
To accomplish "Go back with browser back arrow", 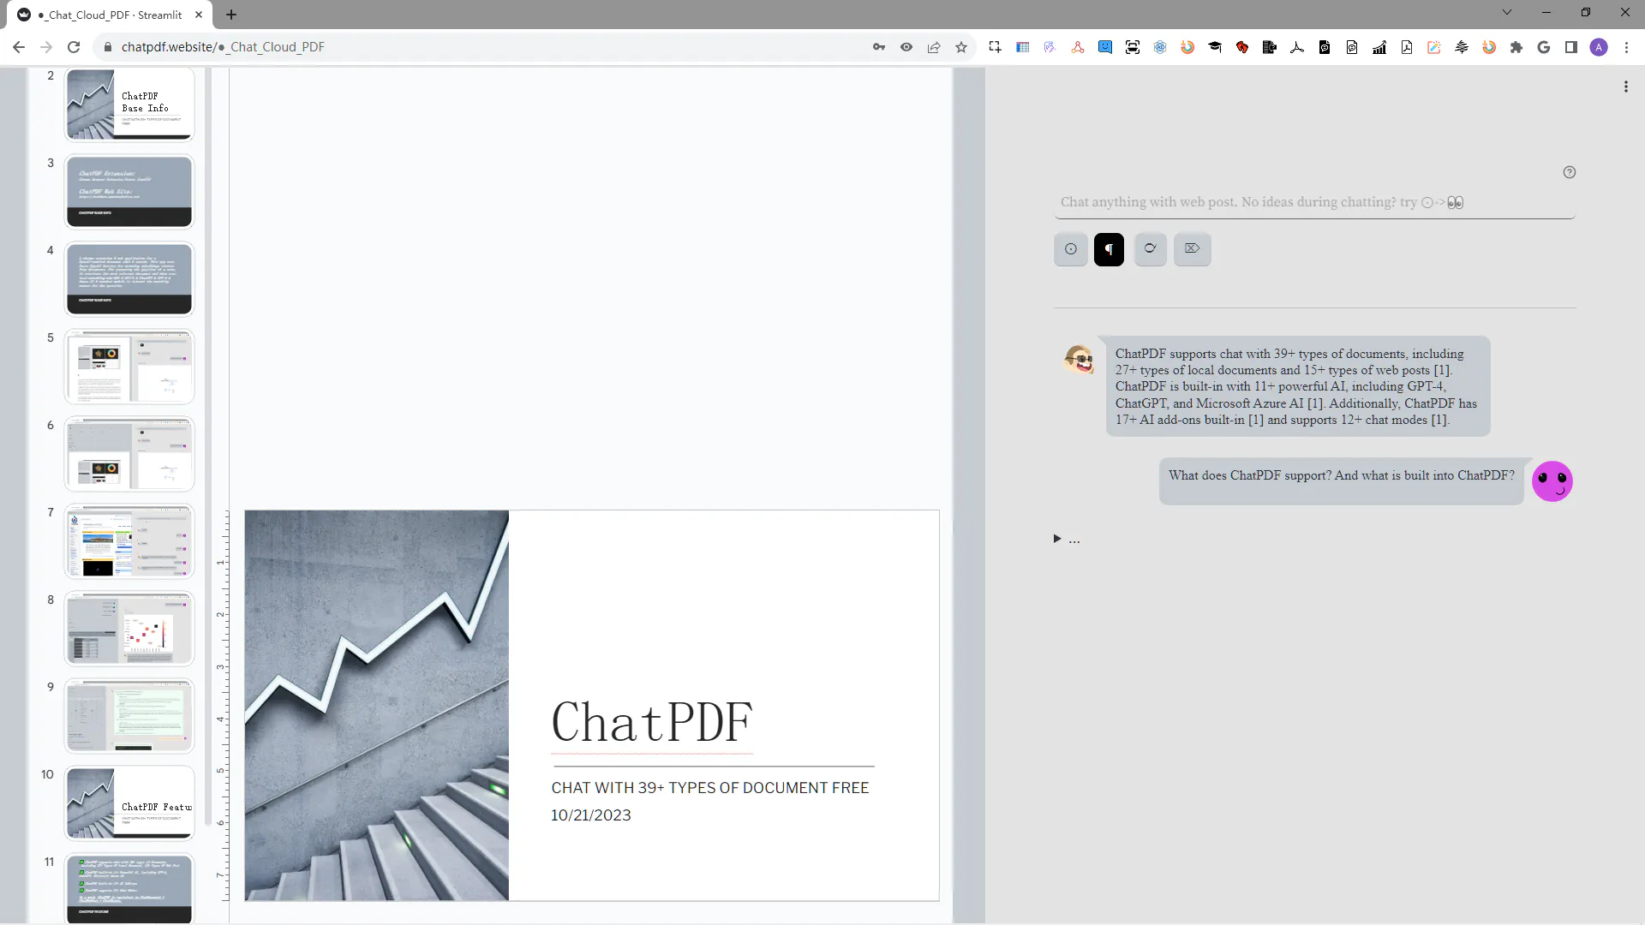I will pos(19,47).
